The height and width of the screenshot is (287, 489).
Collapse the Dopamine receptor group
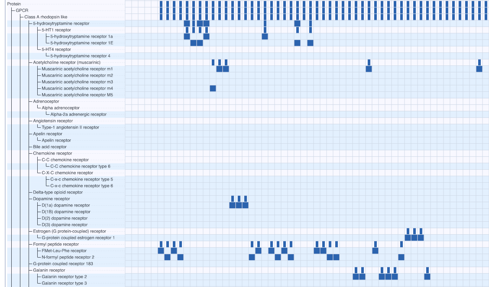click(51, 199)
